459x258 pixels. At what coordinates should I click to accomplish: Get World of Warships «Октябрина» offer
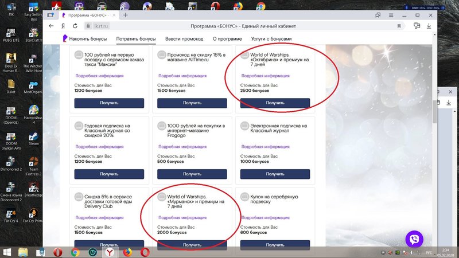(275, 103)
